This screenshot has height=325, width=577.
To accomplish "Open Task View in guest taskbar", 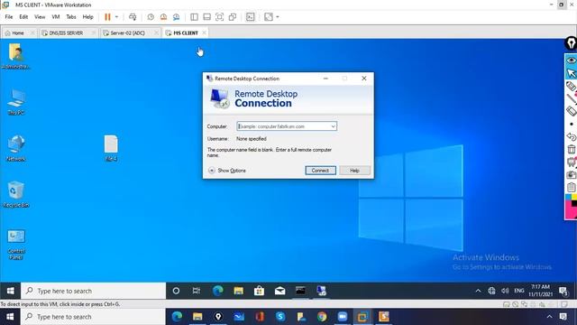I will pyautogui.click(x=197, y=291).
